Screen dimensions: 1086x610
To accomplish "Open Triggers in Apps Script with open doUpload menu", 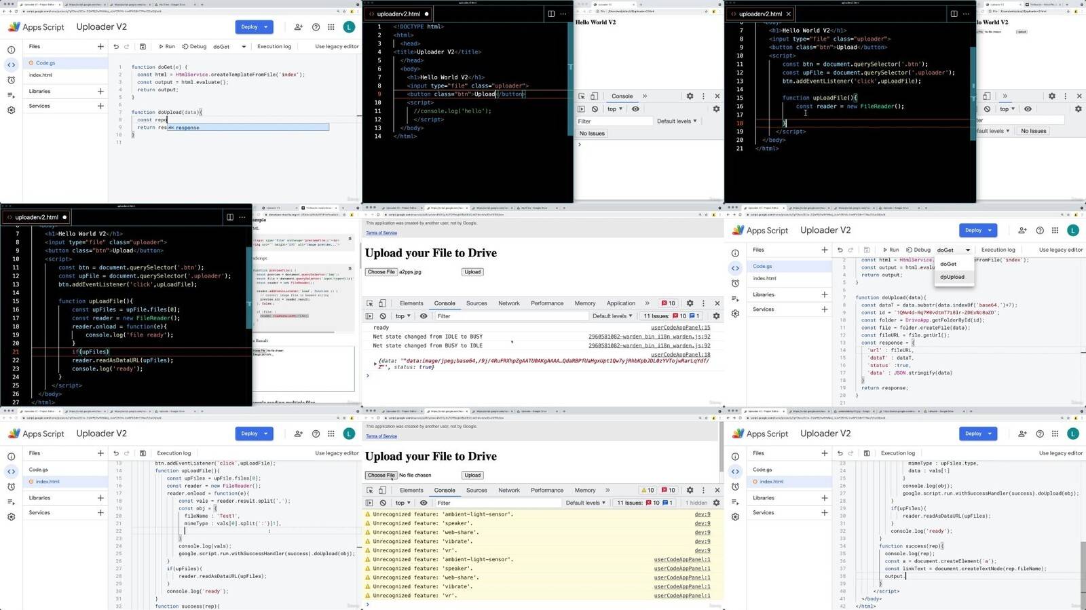I will tap(735, 284).
